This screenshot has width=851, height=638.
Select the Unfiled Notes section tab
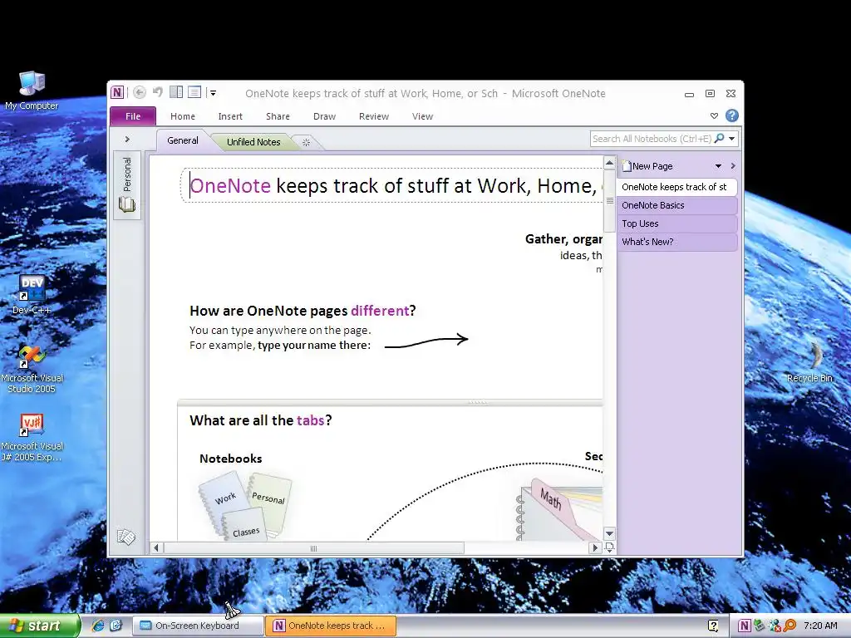click(x=253, y=142)
